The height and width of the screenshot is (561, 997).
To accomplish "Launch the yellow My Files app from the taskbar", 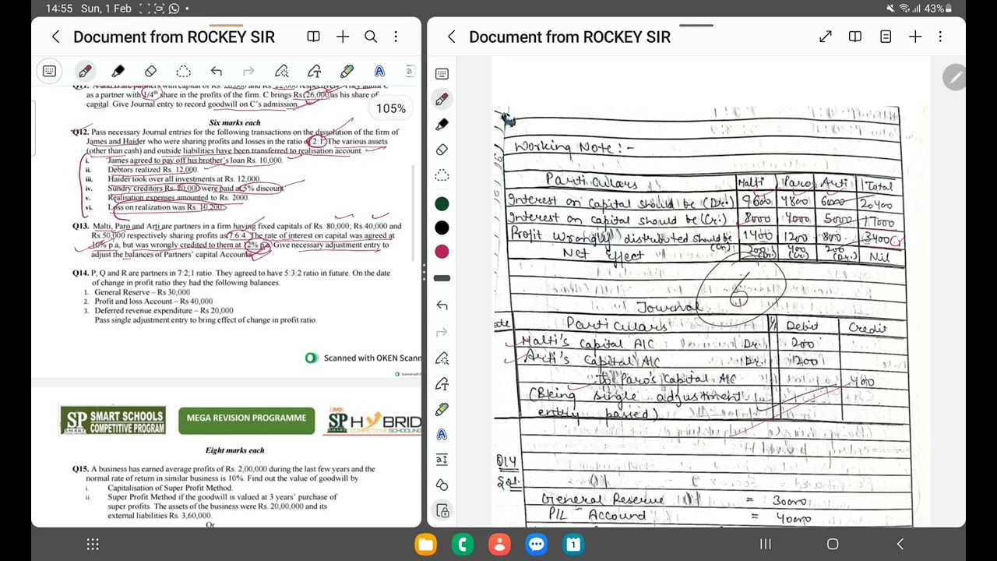I will tap(426, 544).
